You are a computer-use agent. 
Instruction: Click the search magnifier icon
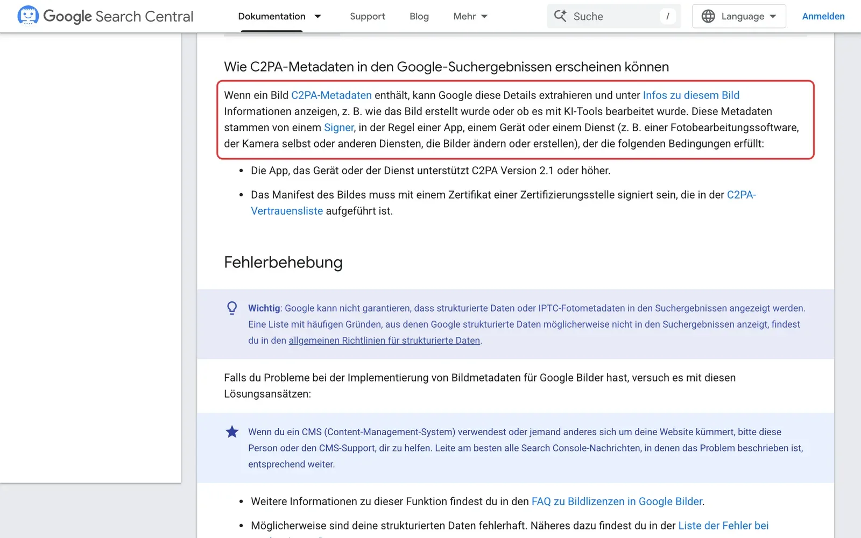(x=560, y=16)
